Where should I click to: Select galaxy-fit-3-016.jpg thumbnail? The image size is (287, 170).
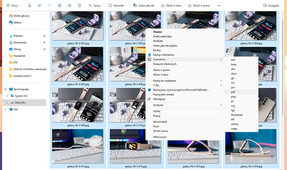point(251,146)
